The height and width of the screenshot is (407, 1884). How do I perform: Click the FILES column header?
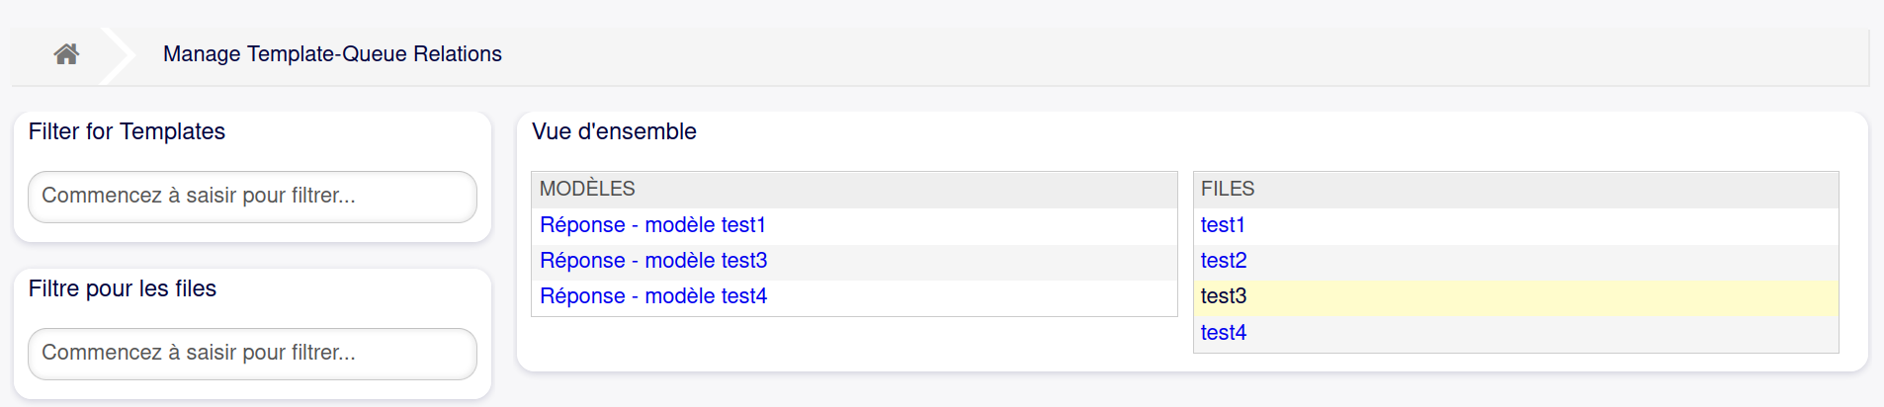[1228, 189]
